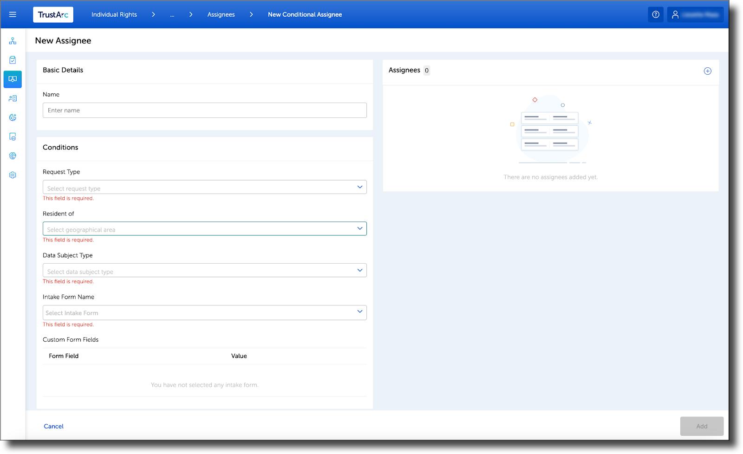The image size is (743, 454).
Task: Select the clipboard checklist icon in the sidebar
Action: tap(13, 59)
